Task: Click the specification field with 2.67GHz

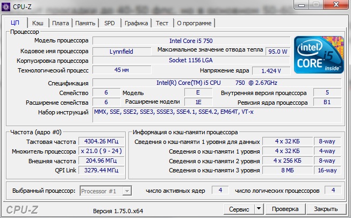Action: (217, 83)
